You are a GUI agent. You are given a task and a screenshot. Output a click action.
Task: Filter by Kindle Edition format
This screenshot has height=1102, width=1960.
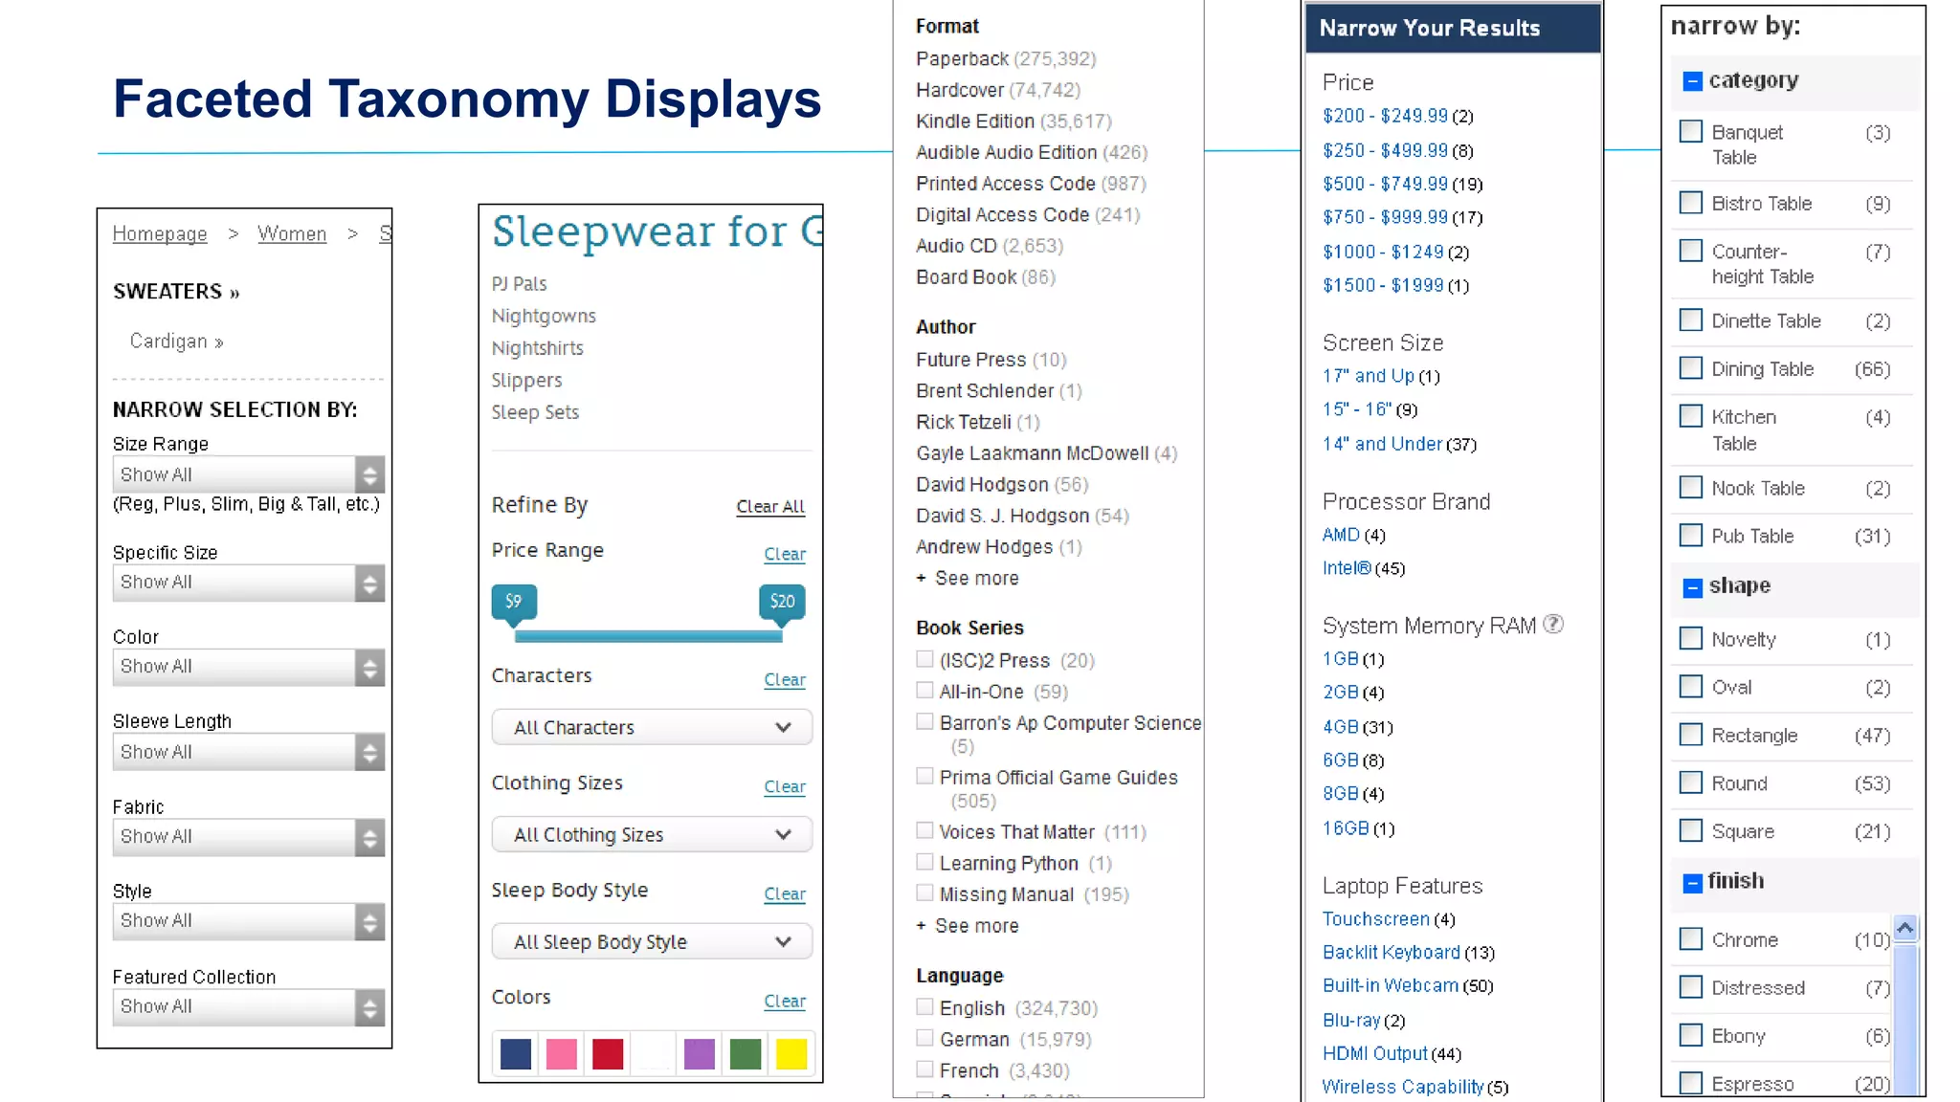tap(975, 121)
